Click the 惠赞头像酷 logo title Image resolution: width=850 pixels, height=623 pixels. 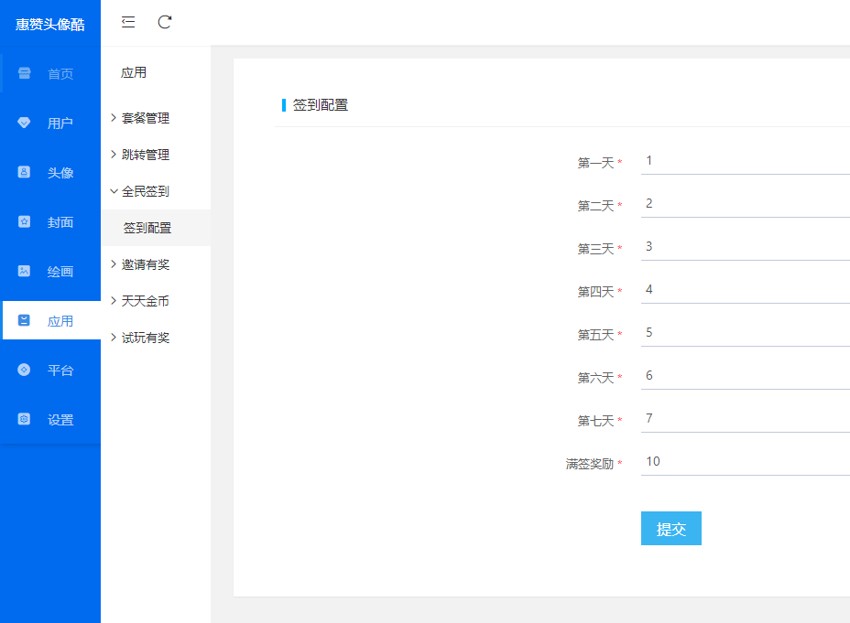pos(49,25)
